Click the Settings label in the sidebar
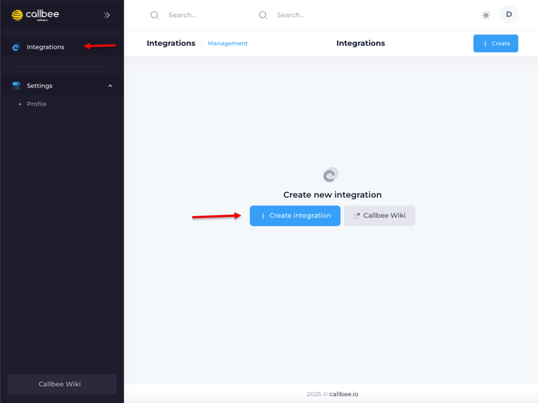Image resolution: width=538 pixels, height=403 pixels. click(40, 86)
